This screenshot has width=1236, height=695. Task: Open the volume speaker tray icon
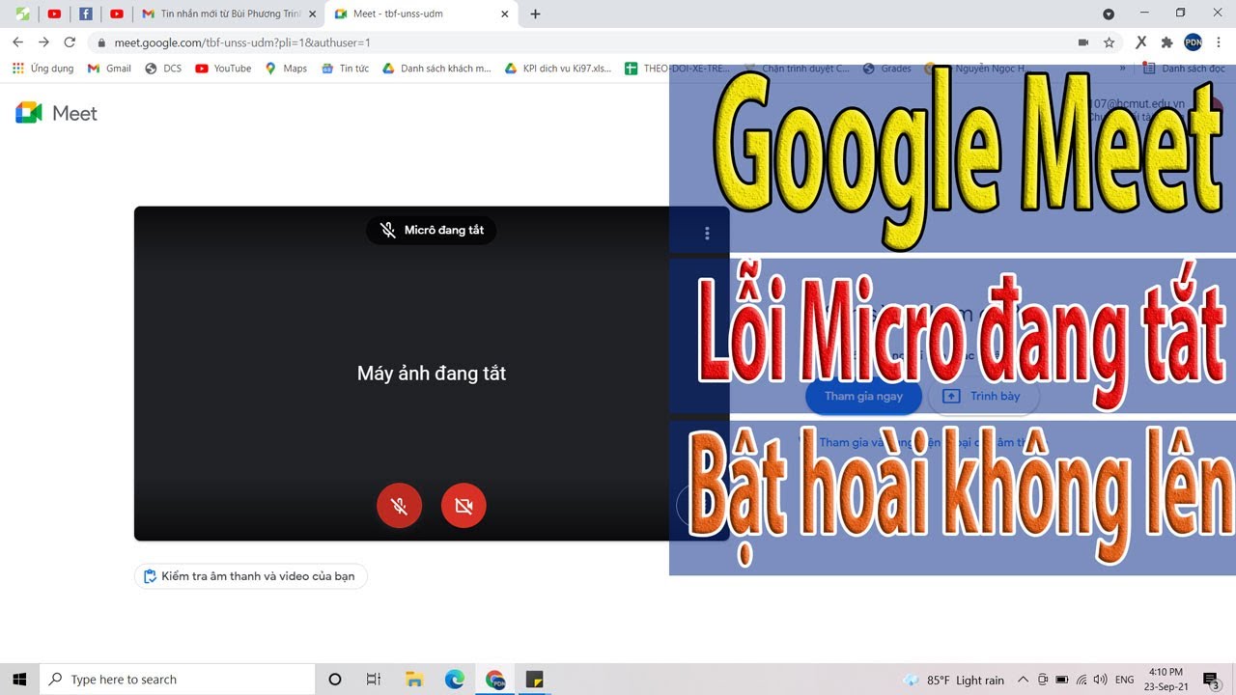1101,680
